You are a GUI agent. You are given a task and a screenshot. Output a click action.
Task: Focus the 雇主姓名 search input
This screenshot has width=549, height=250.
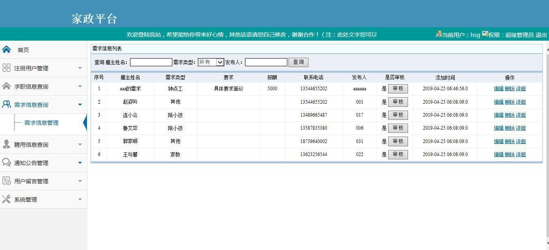pos(151,62)
